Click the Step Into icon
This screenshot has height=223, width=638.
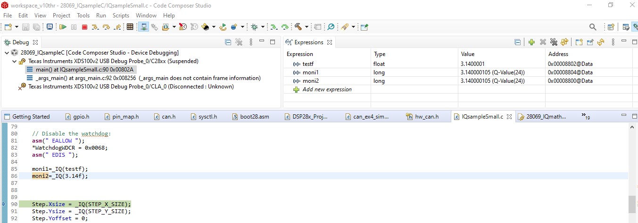[95, 27]
